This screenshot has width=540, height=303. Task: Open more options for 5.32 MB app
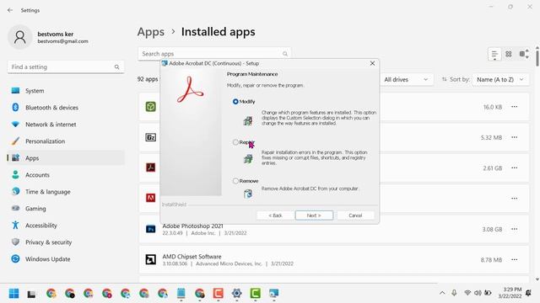click(514, 137)
